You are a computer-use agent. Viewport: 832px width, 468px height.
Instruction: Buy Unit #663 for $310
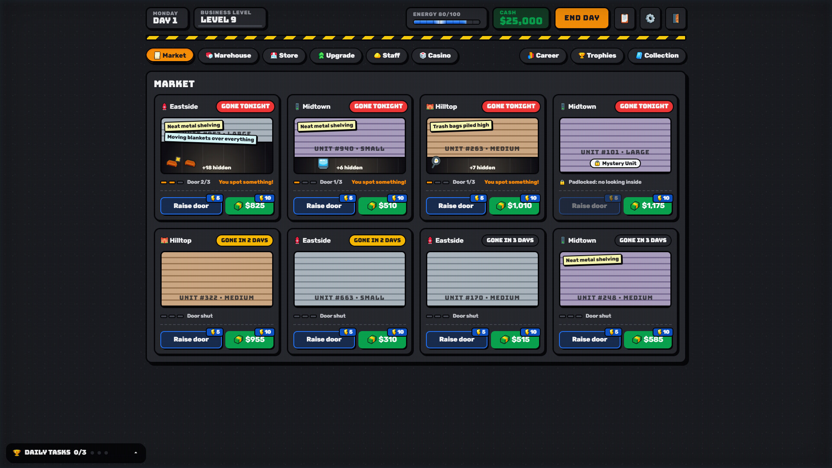(382, 339)
